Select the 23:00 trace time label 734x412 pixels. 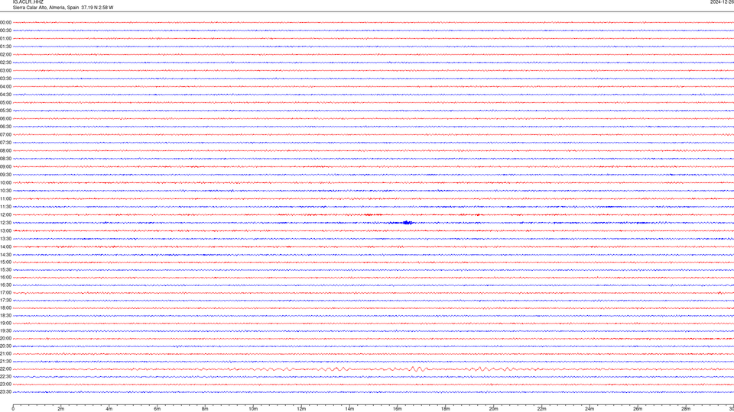click(x=5, y=385)
